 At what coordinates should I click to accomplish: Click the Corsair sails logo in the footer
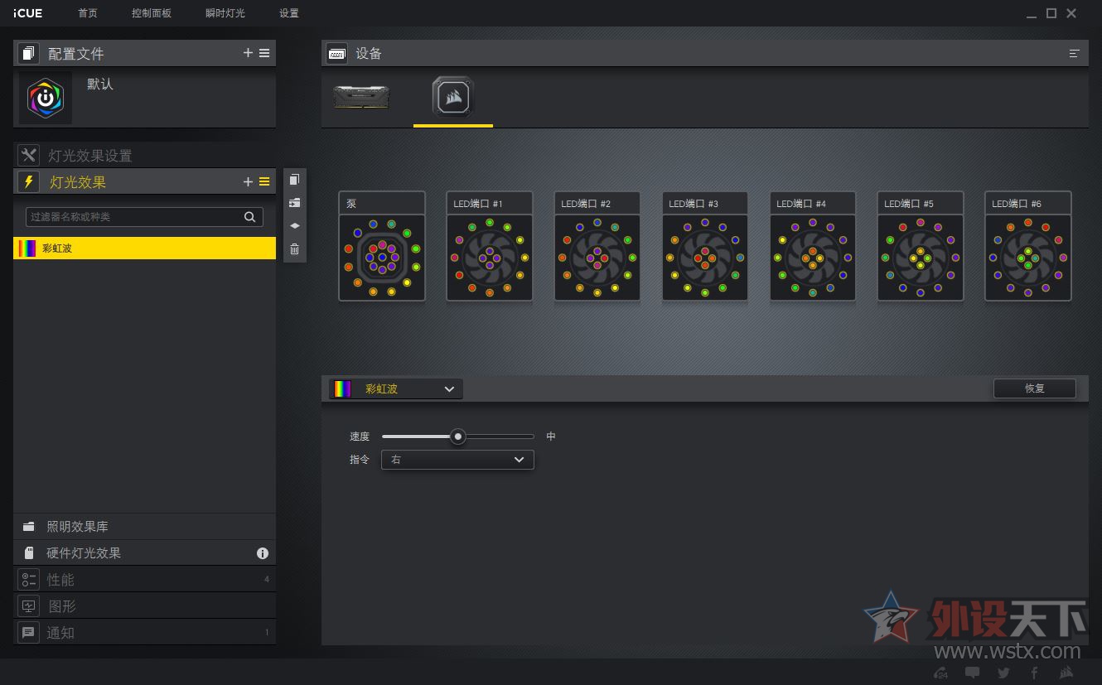click(x=1066, y=673)
